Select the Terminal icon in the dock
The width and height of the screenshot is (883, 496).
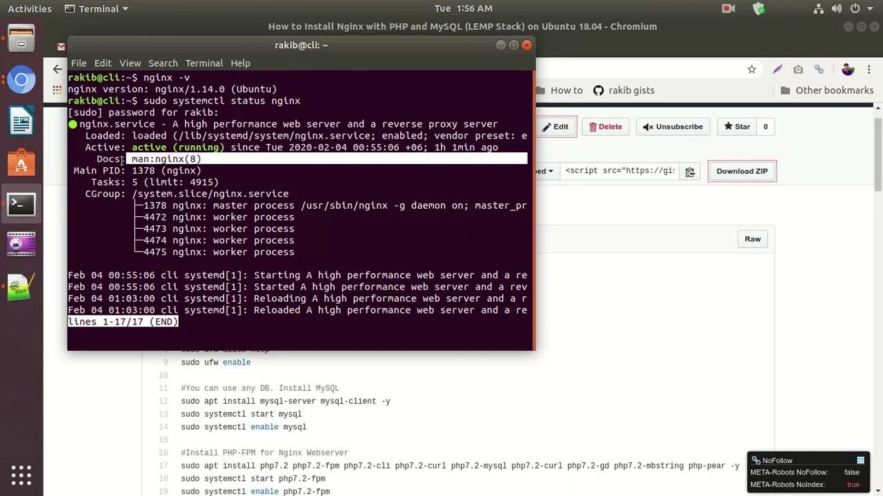pos(21,204)
